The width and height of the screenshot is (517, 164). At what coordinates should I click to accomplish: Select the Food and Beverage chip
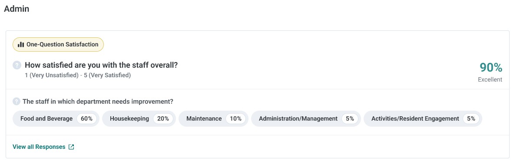click(56, 118)
